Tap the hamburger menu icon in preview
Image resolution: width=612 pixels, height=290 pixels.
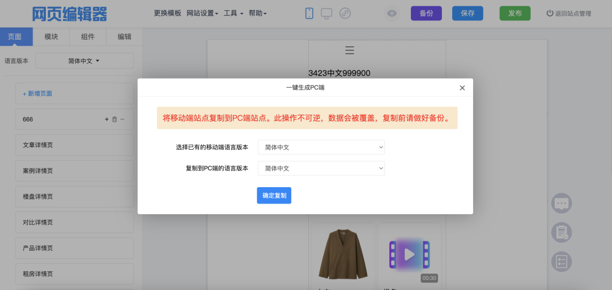(x=350, y=50)
